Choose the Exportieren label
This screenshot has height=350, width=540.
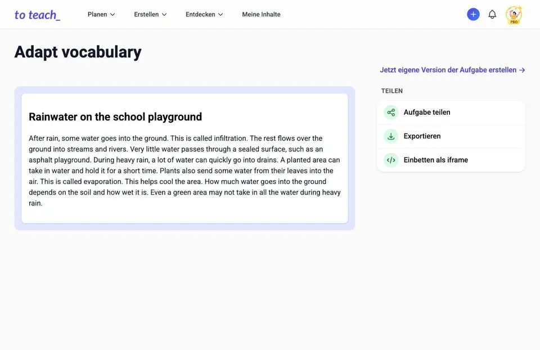[x=422, y=136]
